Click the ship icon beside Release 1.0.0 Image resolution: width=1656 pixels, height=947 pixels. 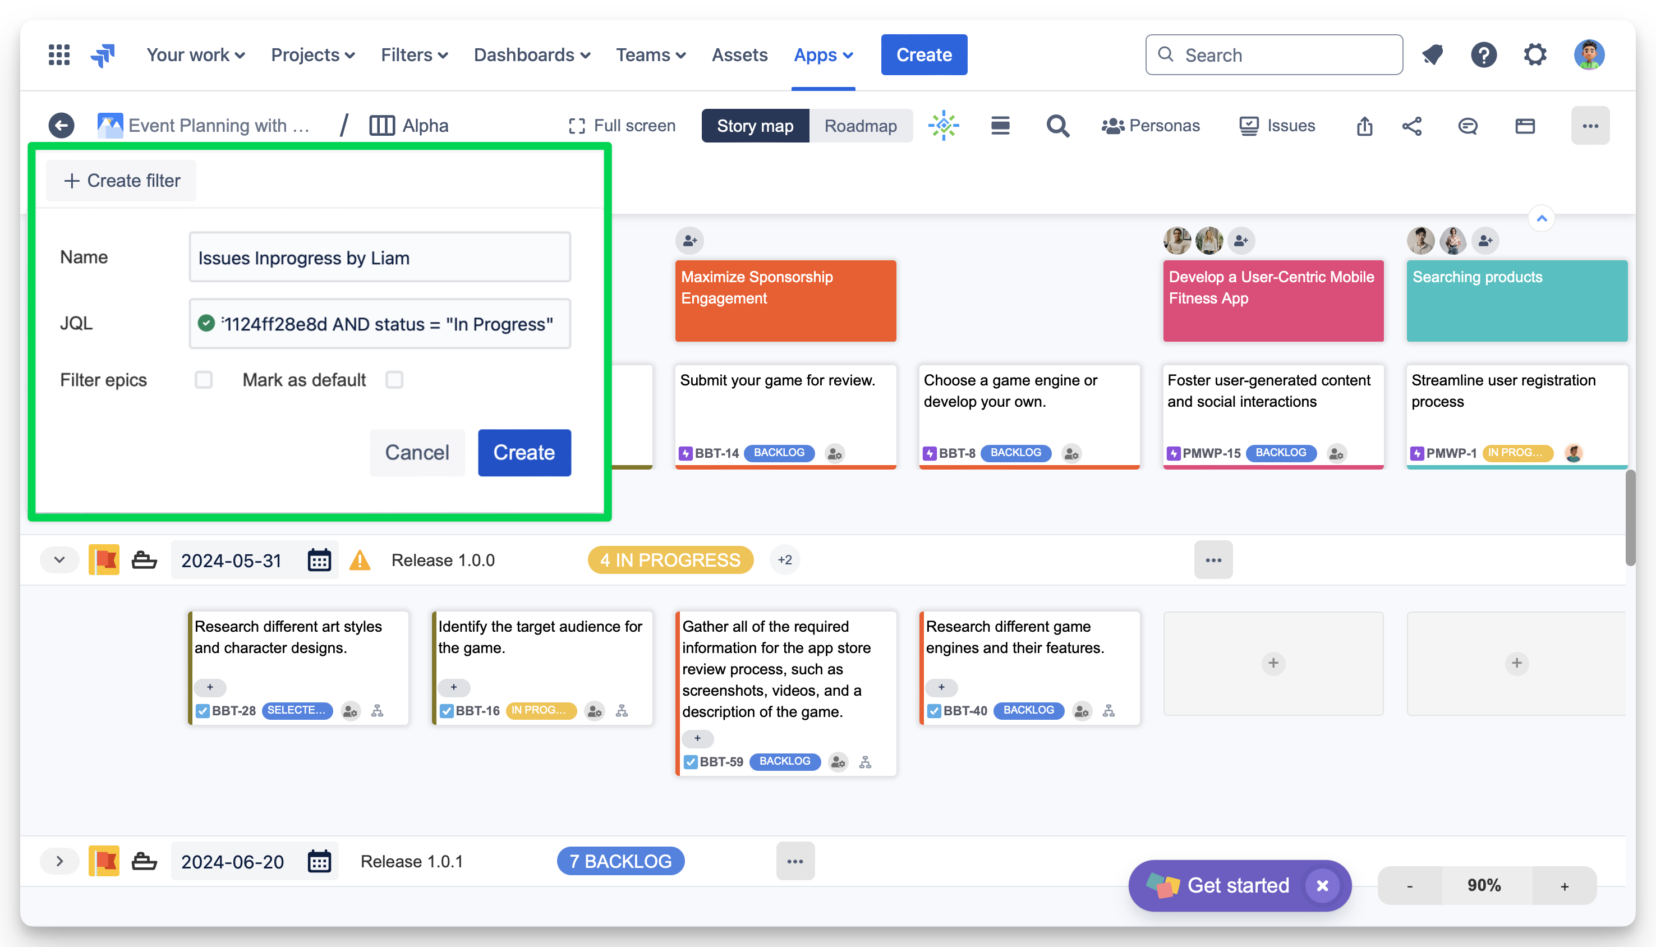(x=144, y=559)
